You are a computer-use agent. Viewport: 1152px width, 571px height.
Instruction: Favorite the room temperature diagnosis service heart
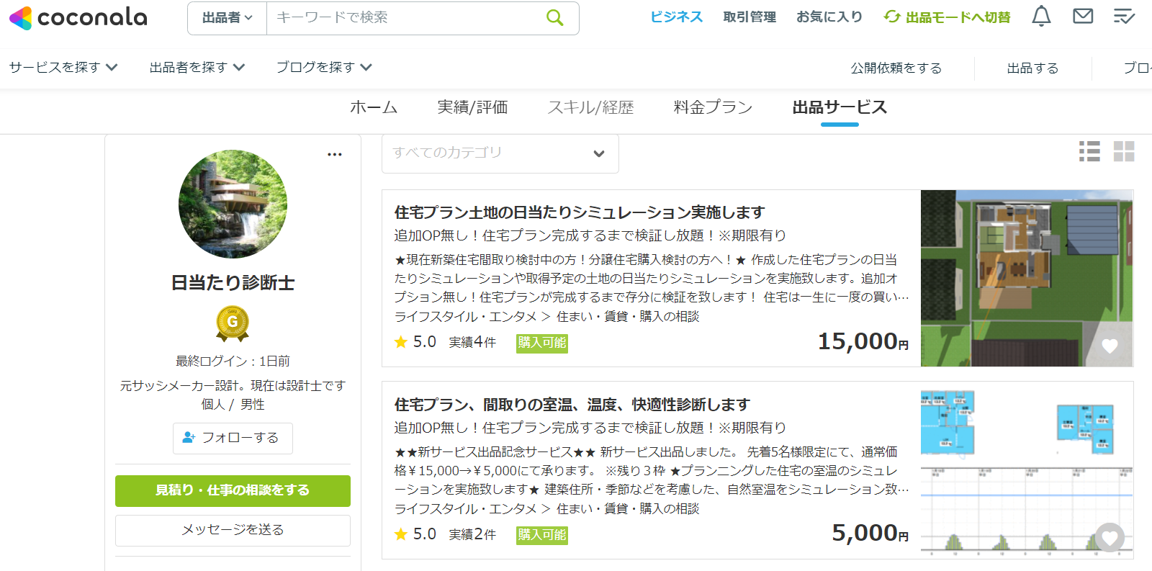pyautogui.click(x=1110, y=537)
